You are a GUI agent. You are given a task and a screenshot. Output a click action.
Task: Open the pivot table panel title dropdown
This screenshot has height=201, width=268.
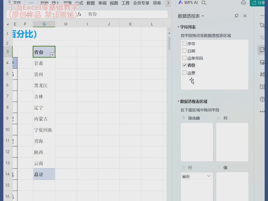point(203,16)
